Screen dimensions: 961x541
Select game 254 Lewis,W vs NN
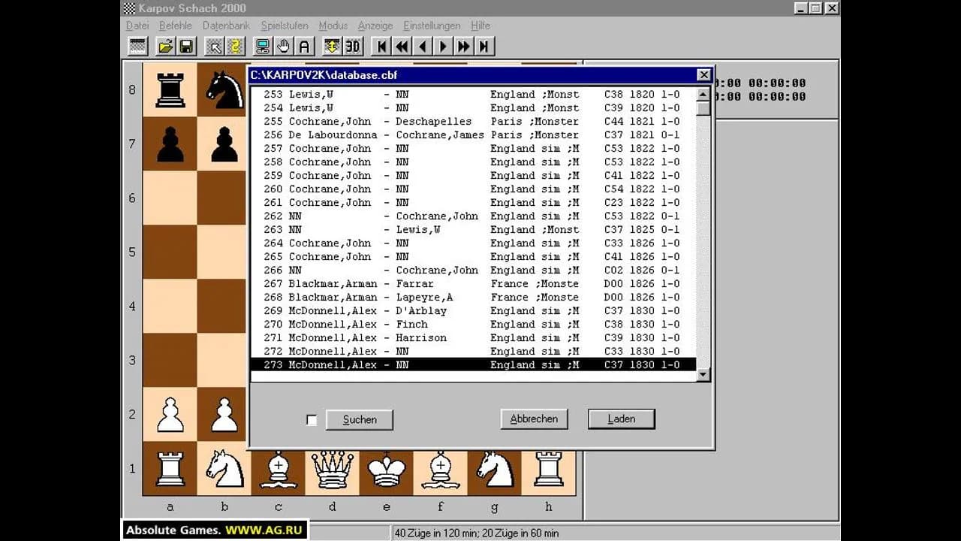[x=473, y=108]
